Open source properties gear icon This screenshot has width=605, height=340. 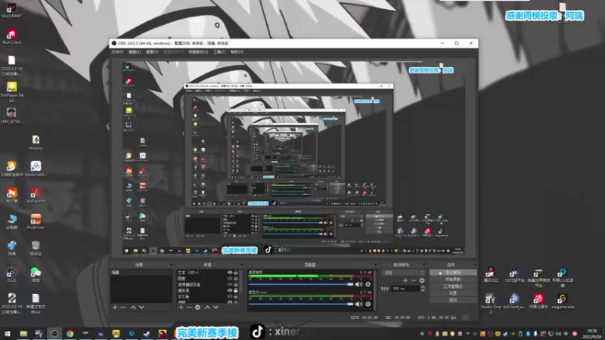[x=197, y=308]
